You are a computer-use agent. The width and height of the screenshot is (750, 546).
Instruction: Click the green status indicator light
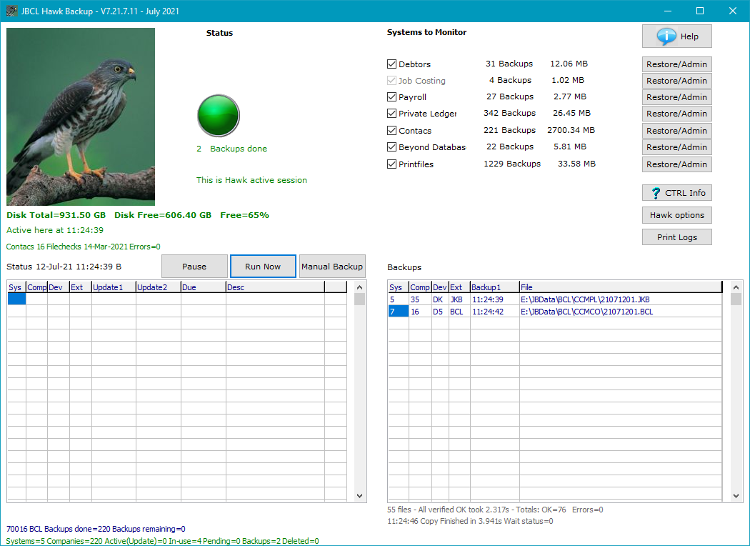pyautogui.click(x=218, y=116)
